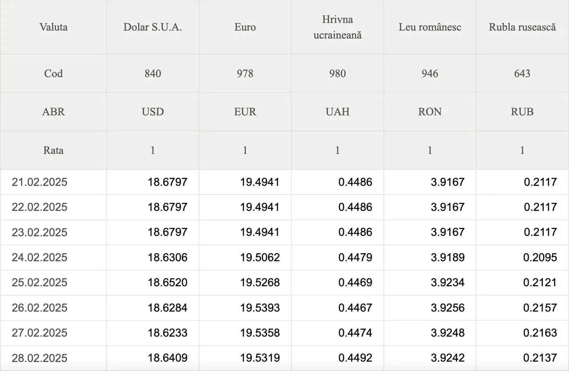Click the USD abbreviation cell
Image resolution: width=569 pixels, height=371 pixels.
pos(152,112)
